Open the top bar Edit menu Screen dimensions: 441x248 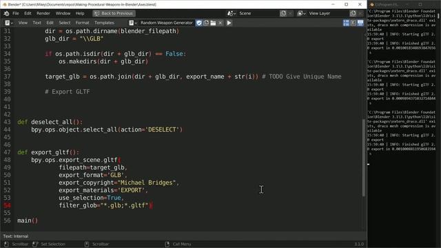coord(28,13)
